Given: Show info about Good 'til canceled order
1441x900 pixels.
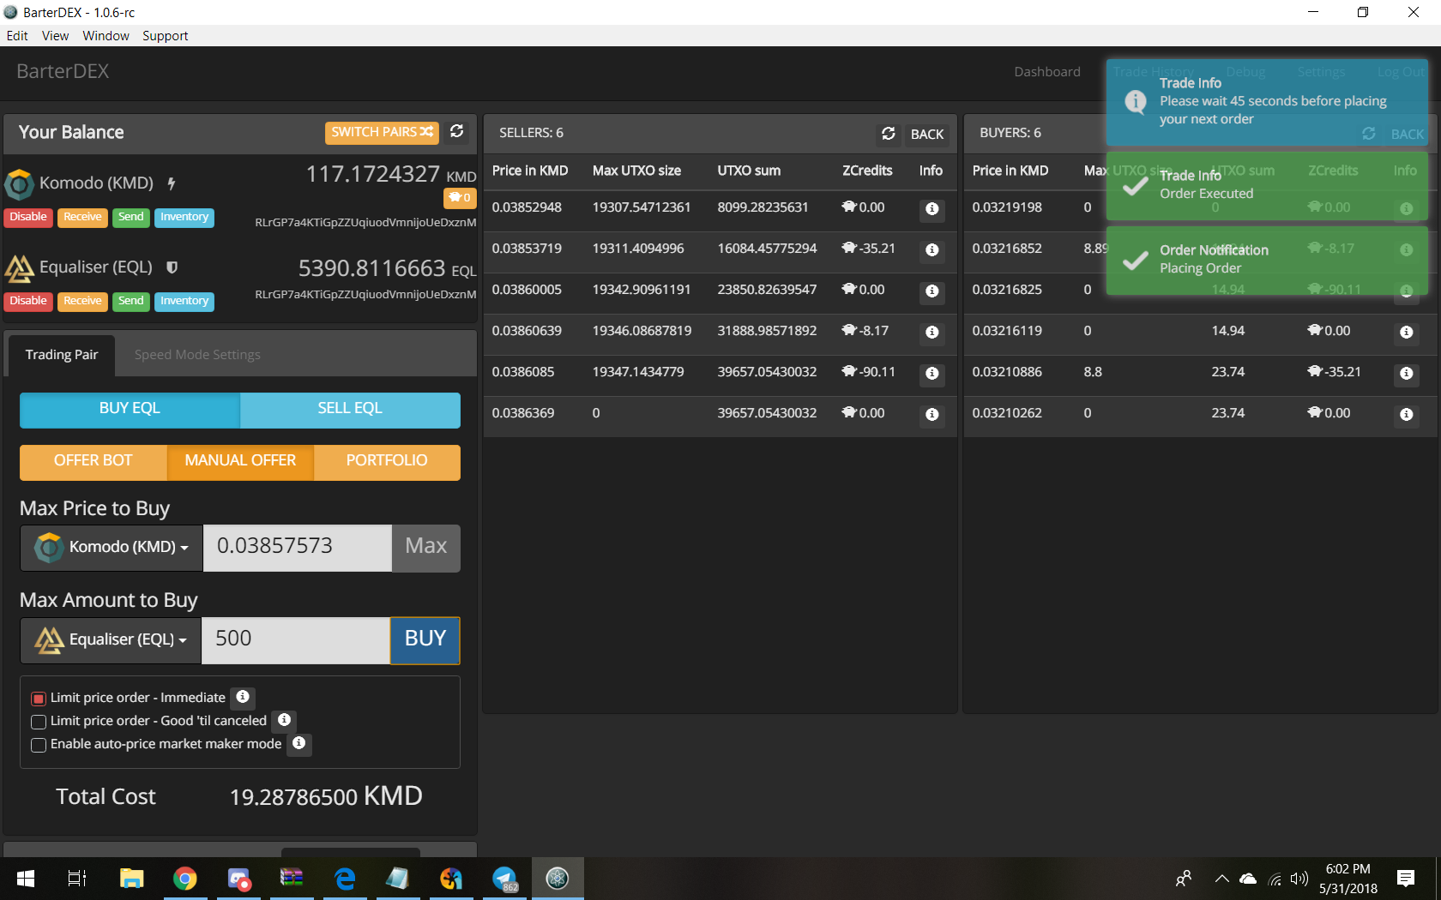Looking at the screenshot, I should (x=284, y=720).
